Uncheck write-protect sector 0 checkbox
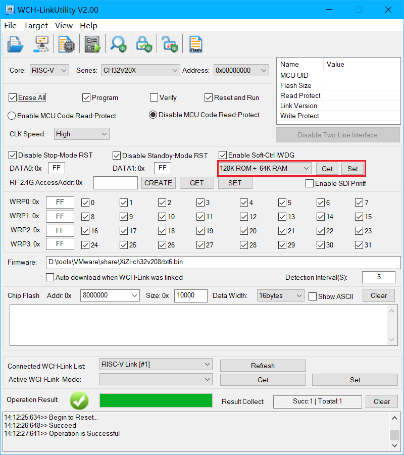 85,203
